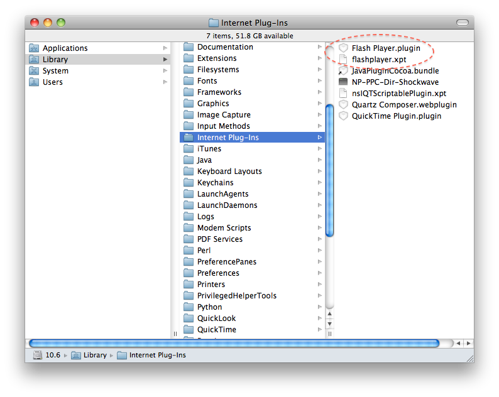Click the arrow beside Filesystems folder
This screenshot has height=397, width=499.
tap(320, 70)
